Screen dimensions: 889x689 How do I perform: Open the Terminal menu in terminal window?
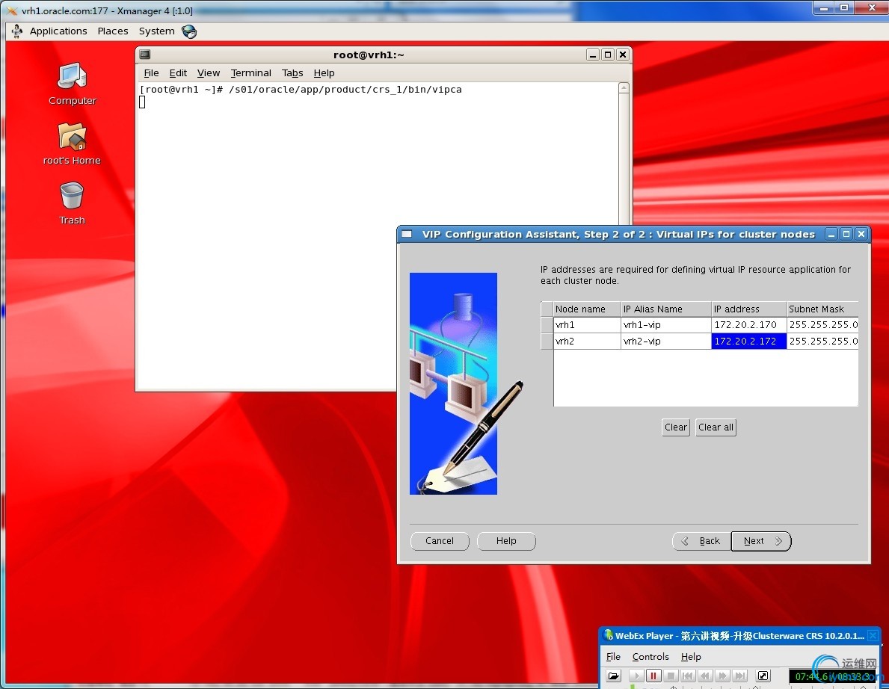coord(250,72)
